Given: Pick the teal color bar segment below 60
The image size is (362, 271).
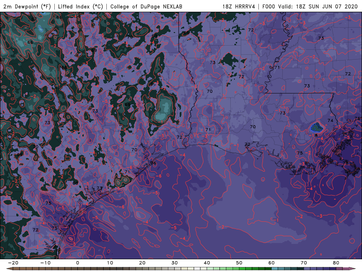Looking at the screenshot, I should click(275, 269).
